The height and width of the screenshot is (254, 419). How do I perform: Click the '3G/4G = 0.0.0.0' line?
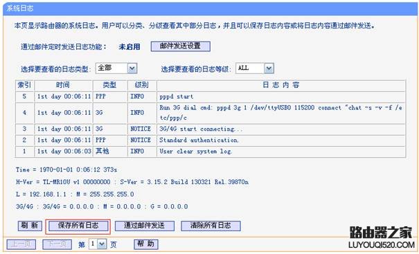point(102,207)
